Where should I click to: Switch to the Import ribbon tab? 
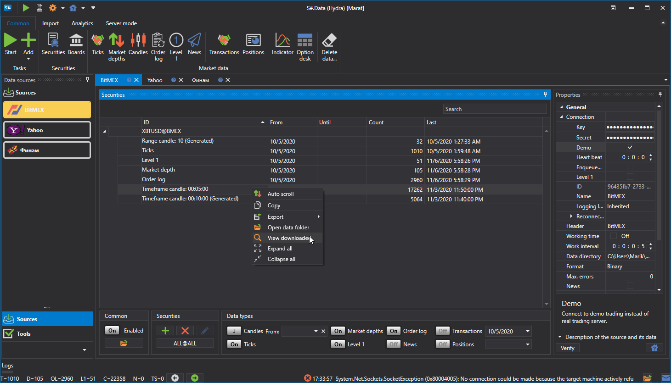(51, 23)
